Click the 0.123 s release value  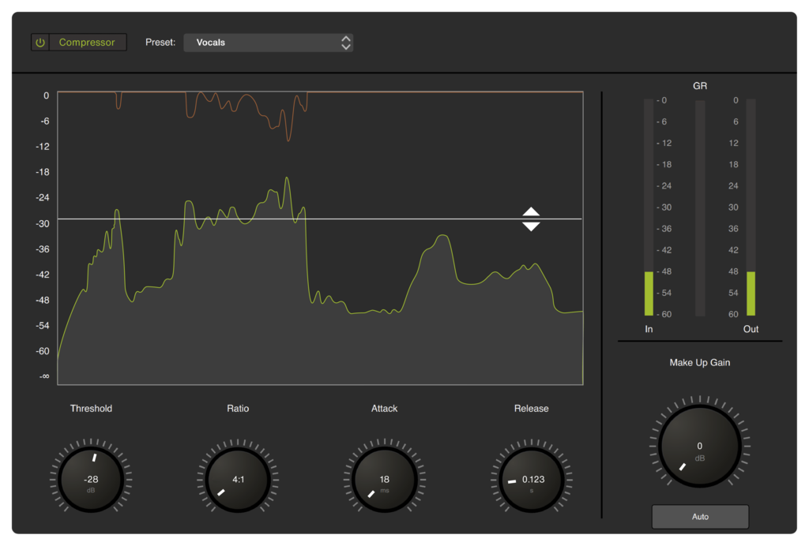(533, 480)
